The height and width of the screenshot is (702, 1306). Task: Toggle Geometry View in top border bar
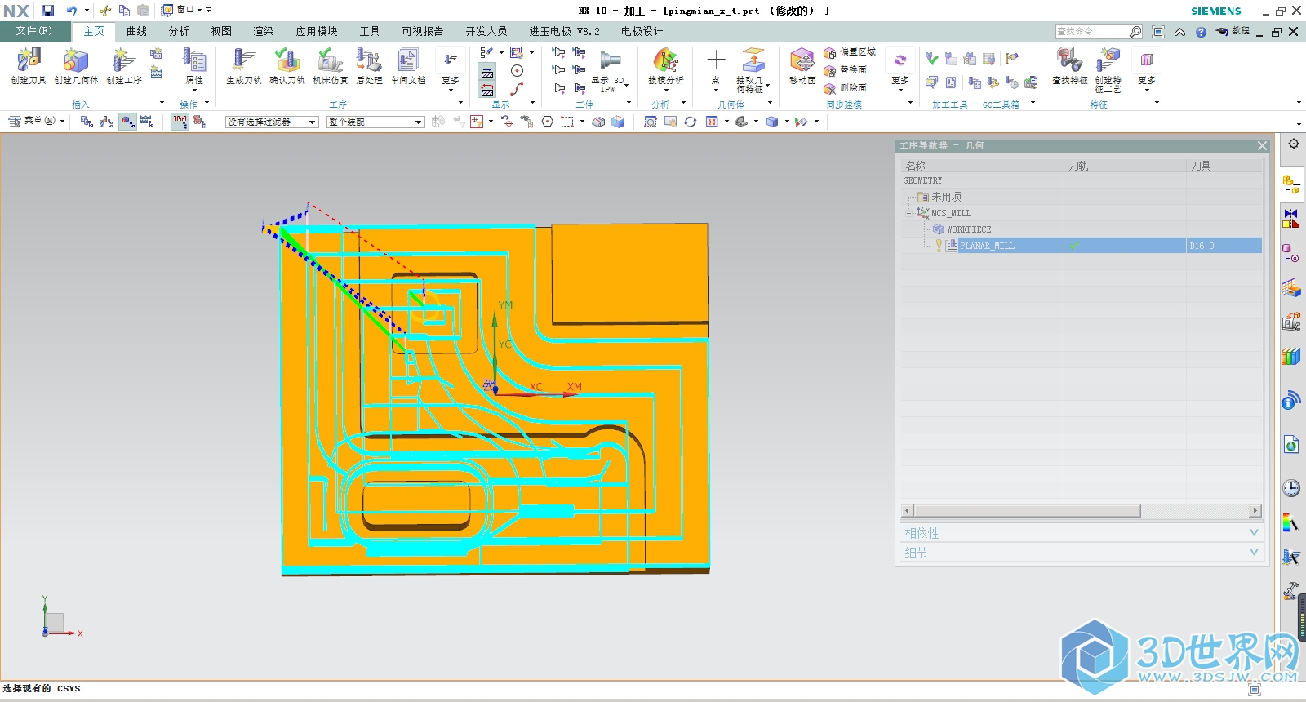127,122
